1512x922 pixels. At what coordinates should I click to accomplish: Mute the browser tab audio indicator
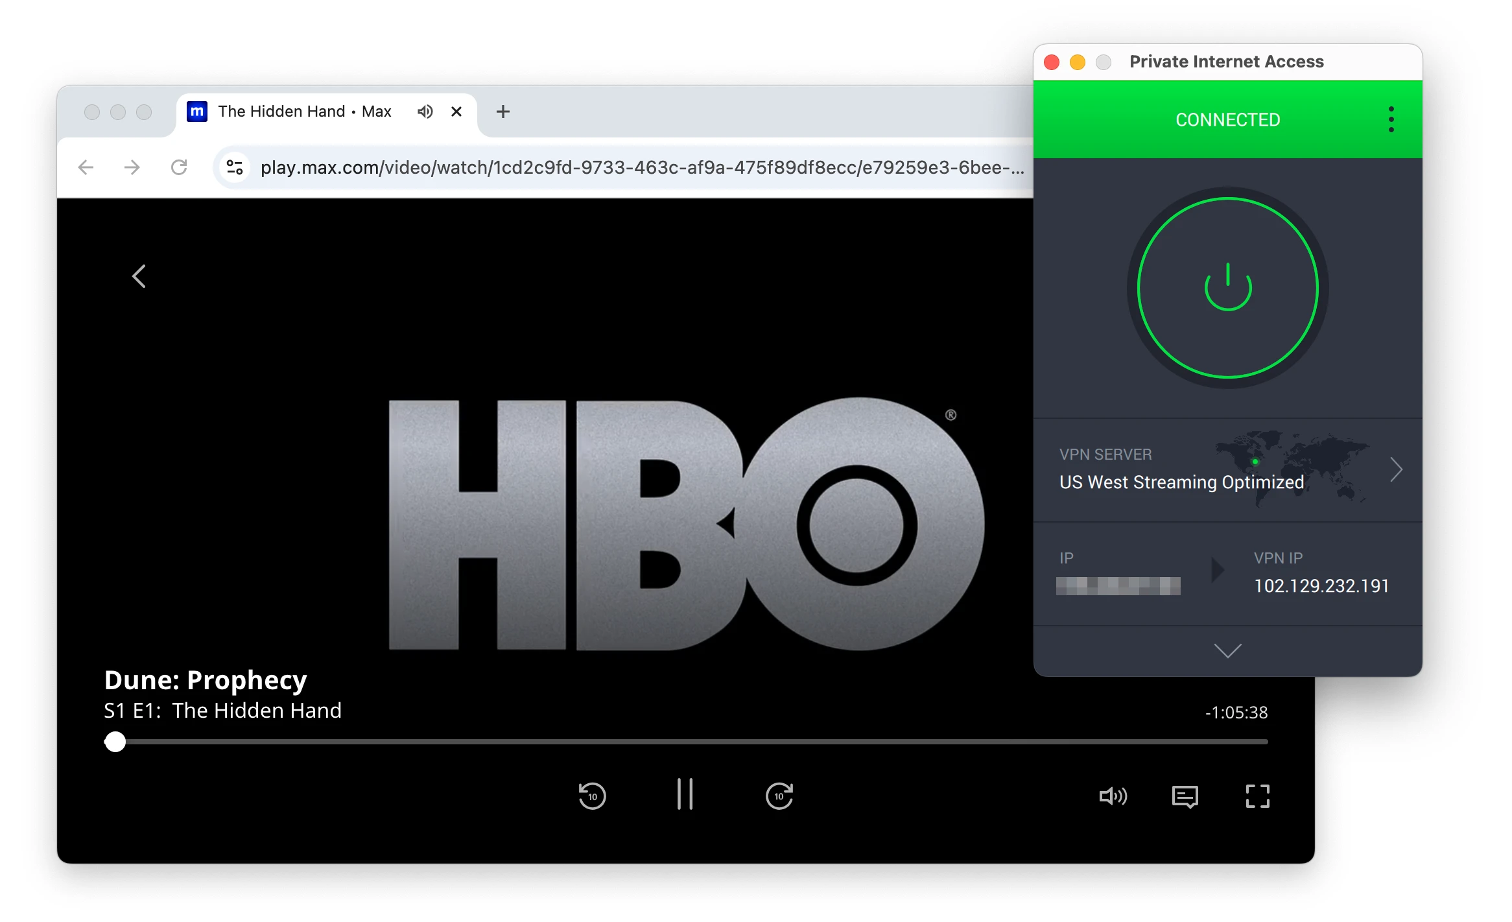[x=425, y=112]
